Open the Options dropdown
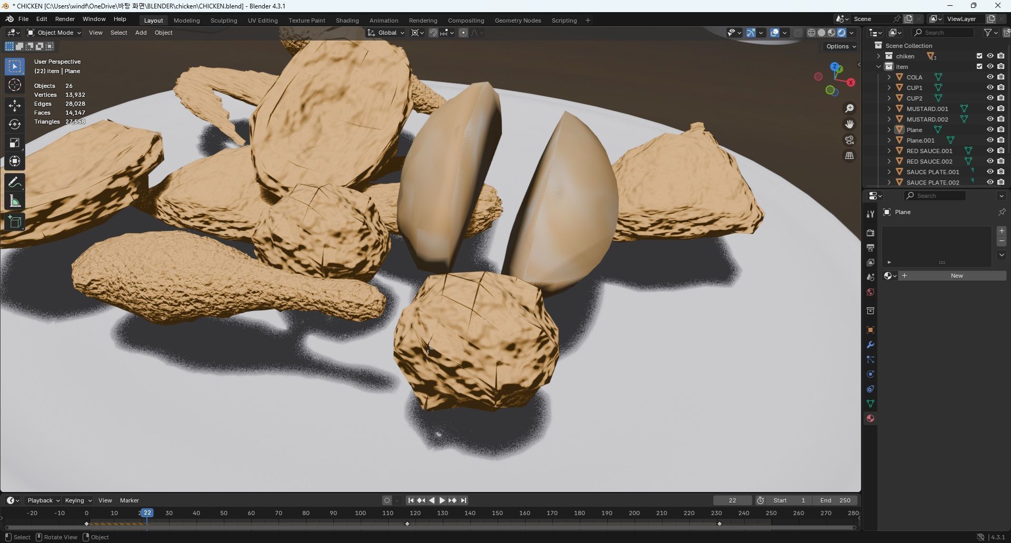 point(841,46)
